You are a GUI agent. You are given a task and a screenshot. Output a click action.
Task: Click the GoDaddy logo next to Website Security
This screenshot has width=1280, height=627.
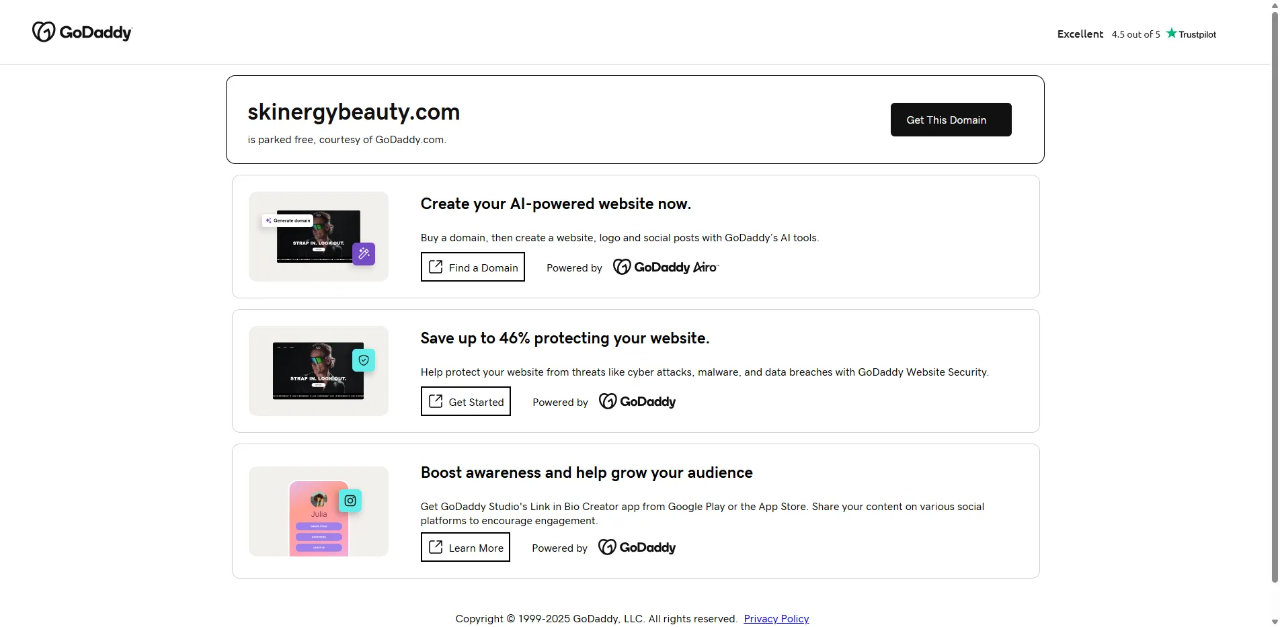coord(636,401)
